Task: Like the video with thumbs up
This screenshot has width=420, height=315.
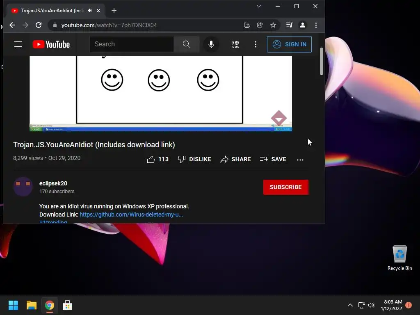Action: pos(157,160)
